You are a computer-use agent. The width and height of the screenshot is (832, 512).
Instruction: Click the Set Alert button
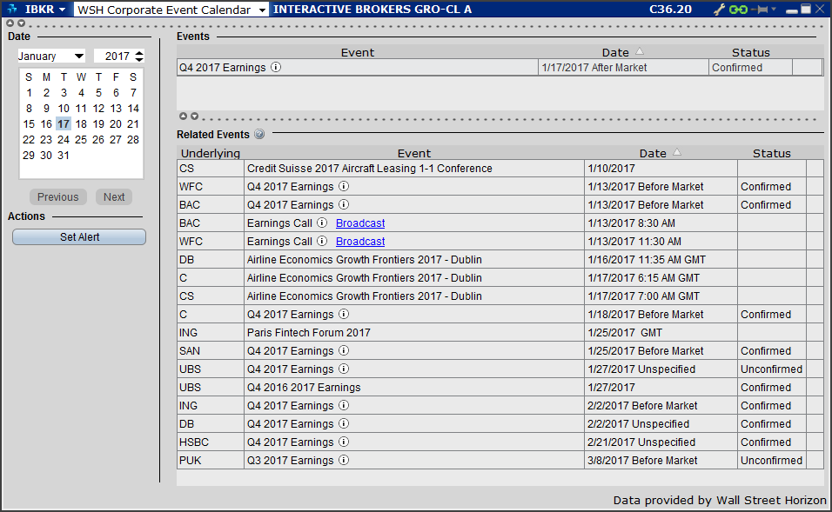tap(79, 237)
